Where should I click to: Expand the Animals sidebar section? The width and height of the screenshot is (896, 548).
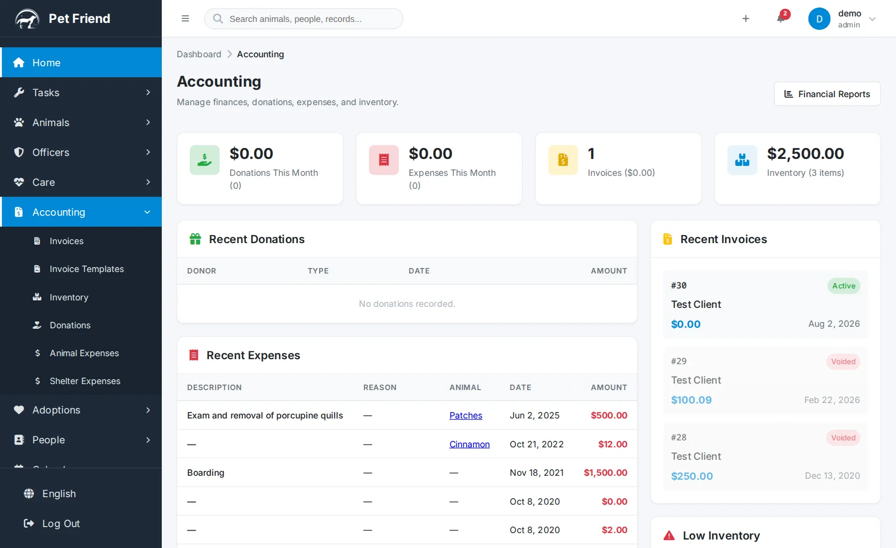point(82,123)
